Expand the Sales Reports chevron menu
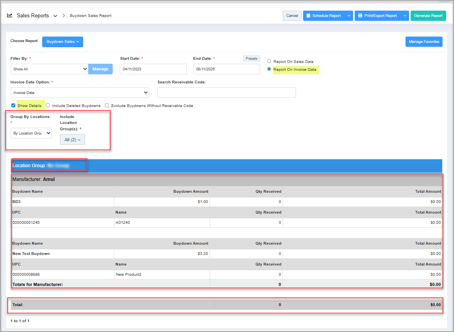The height and width of the screenshot is (332, 454). 55,16
